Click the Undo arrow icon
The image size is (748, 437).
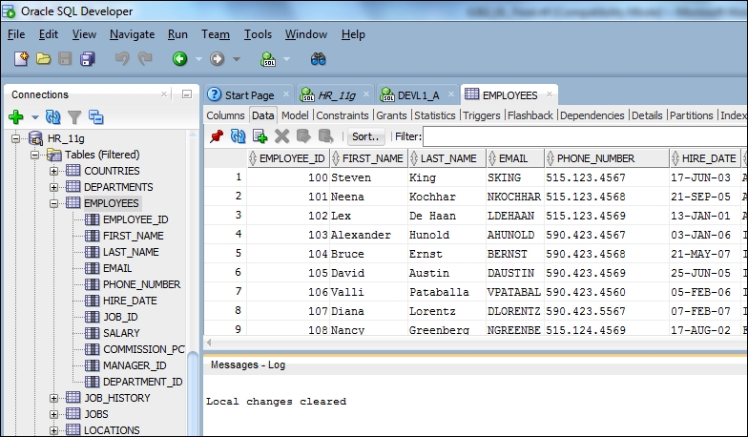click(x=122, y=59)
